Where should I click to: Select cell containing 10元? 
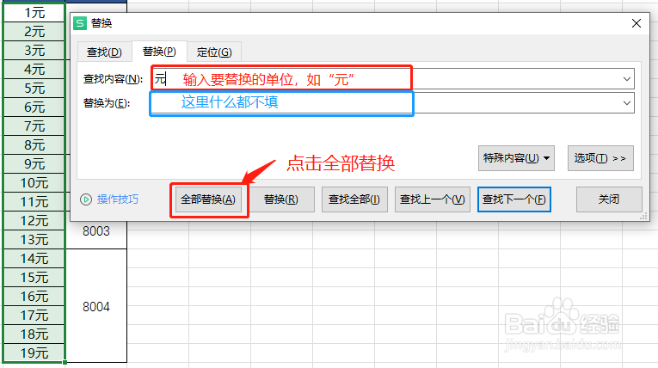point(34,183)
